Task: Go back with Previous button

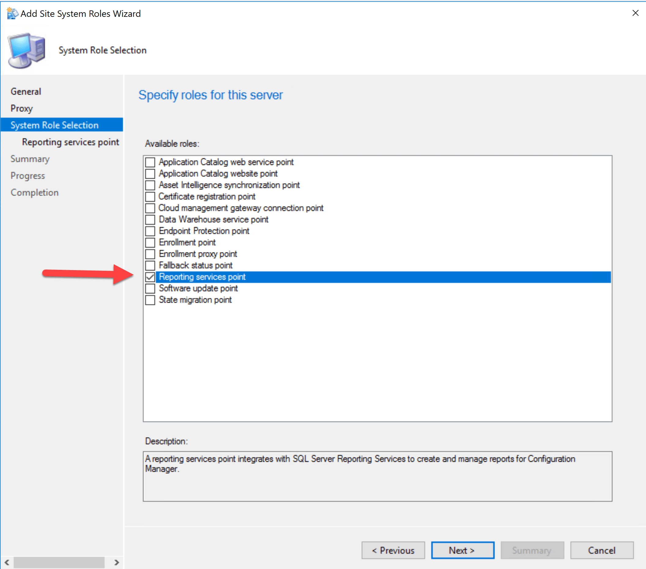Action: pyautogui.click(x=393, y=550)
